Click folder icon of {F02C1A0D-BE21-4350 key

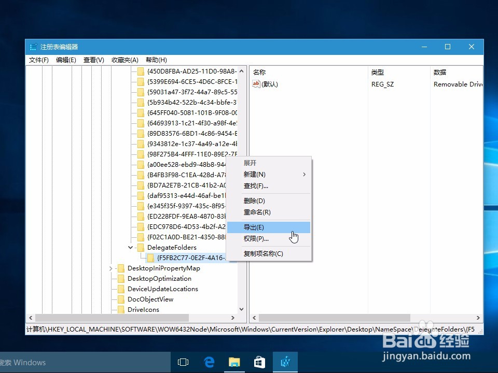click(141, 237)
